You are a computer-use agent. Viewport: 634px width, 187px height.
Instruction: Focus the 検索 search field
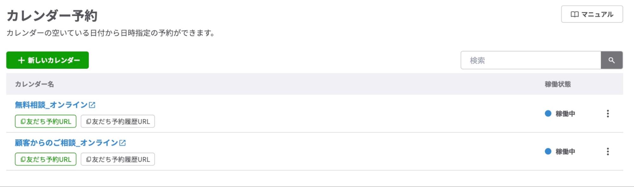click(x=531, y=60)
